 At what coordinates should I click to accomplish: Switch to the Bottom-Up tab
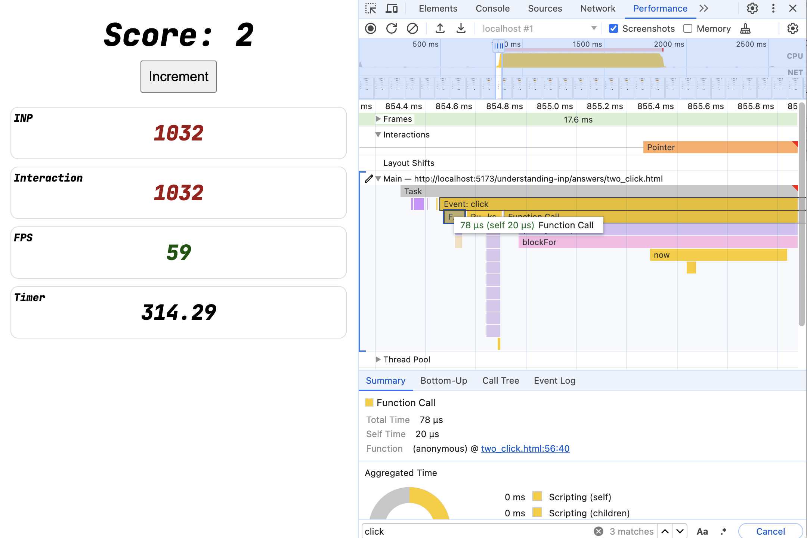[444, 380]
